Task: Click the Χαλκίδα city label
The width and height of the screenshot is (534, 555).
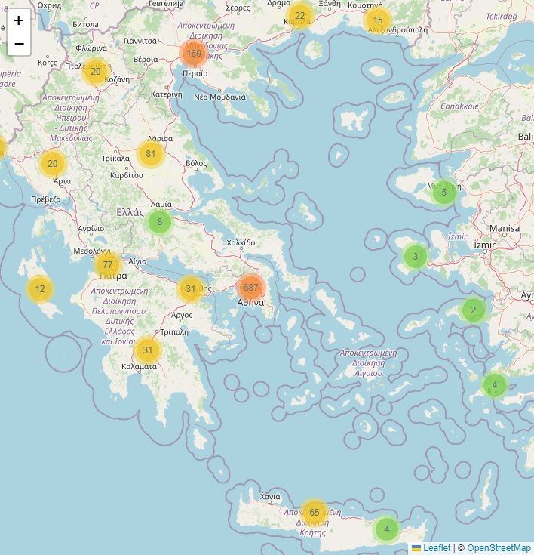Action: [x=241, y=242]
